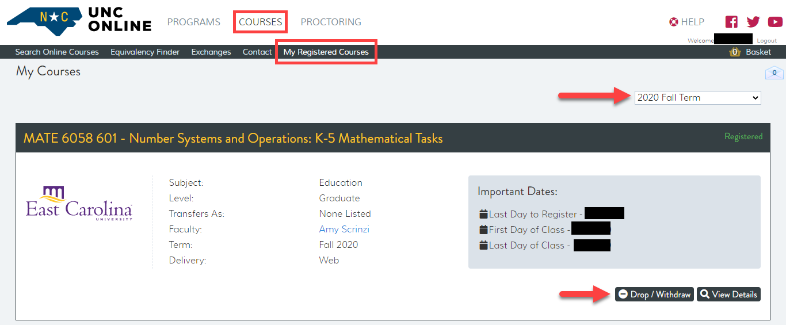786x325 pixels.
Task: Open the UNC Online Twitter icon
Action: point(753,22)
